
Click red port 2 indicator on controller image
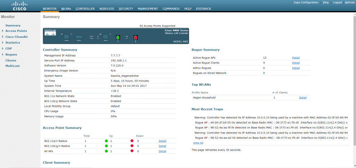click(x=136, y=37)
